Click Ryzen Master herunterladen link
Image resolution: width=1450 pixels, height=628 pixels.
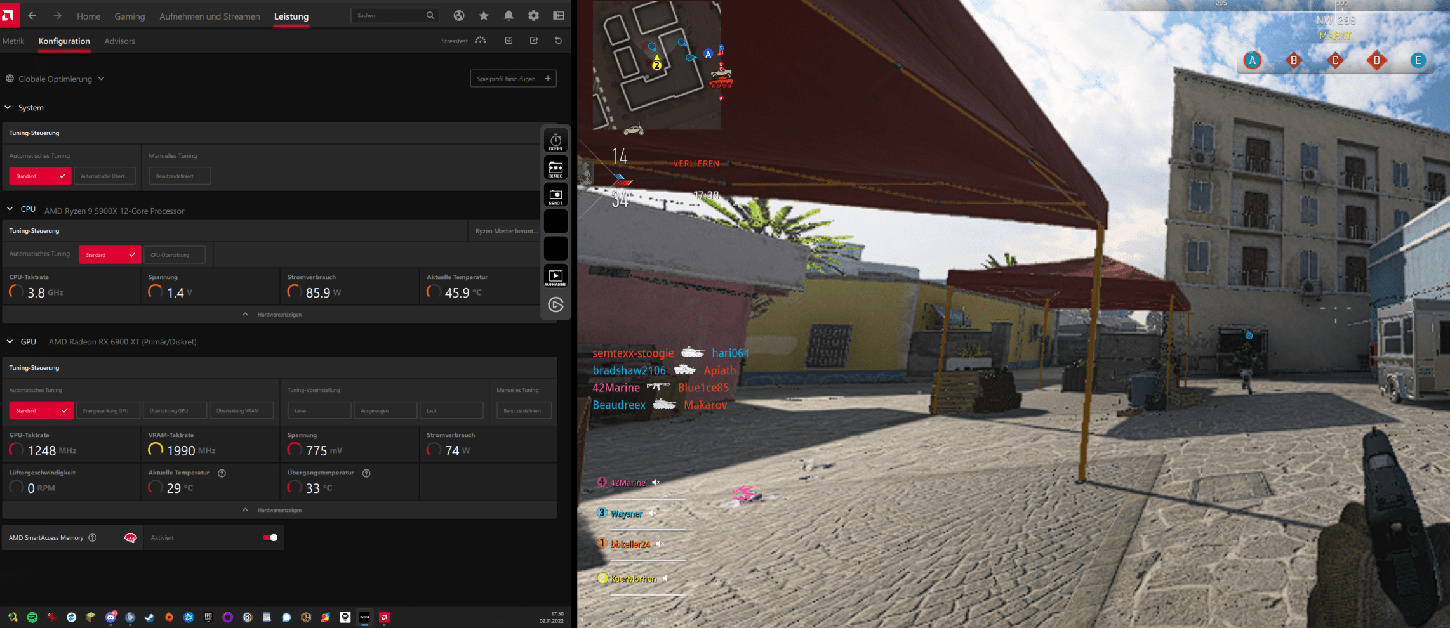coord(506,231)
